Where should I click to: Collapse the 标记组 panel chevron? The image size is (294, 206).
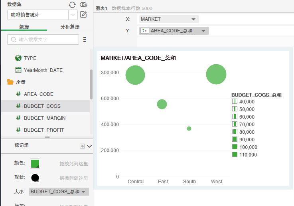[x=89, y=146]
